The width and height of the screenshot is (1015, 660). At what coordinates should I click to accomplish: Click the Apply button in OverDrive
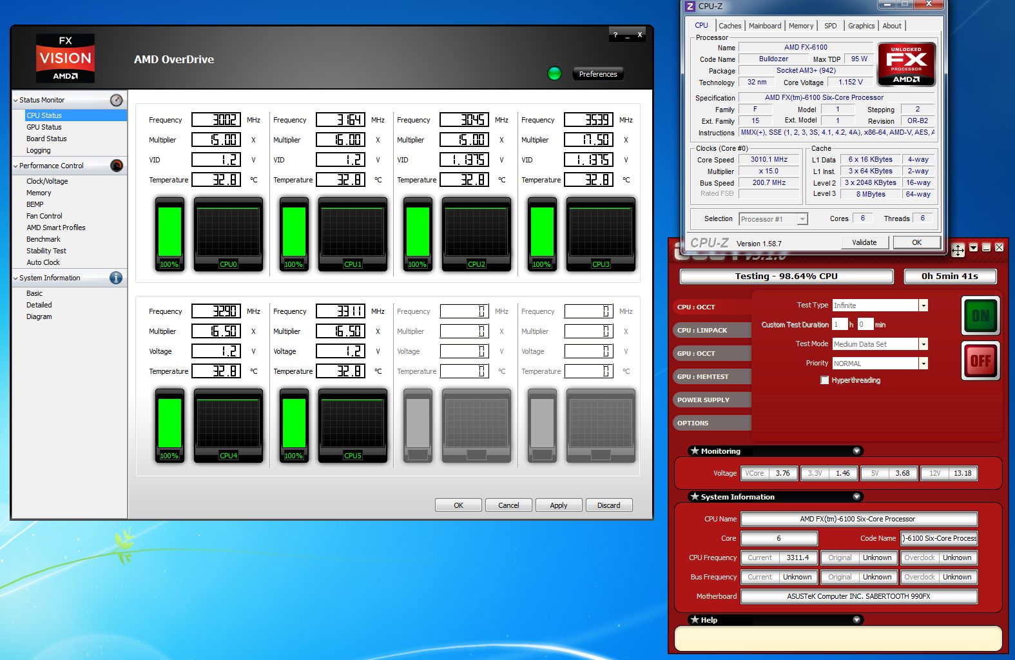[559, 505]
